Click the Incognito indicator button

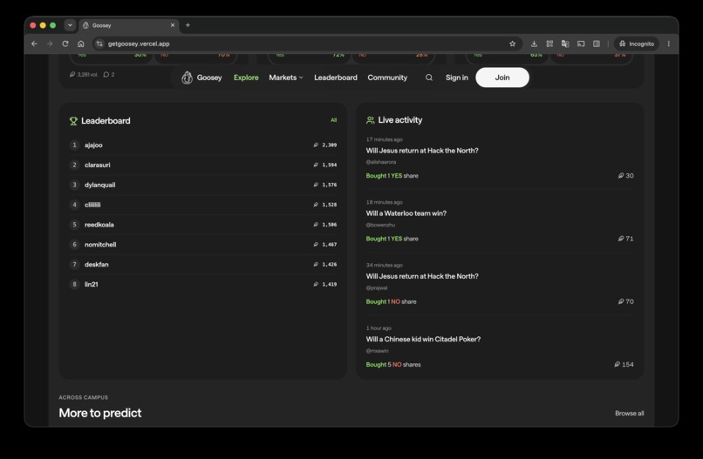[636, 44]
